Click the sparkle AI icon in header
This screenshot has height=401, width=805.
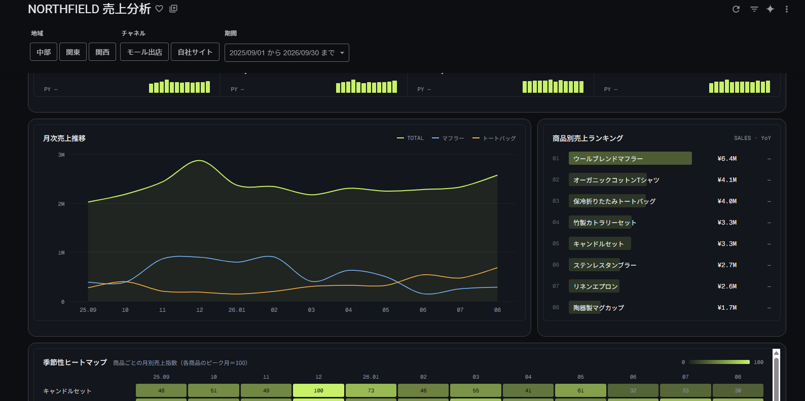click(771, 9)
